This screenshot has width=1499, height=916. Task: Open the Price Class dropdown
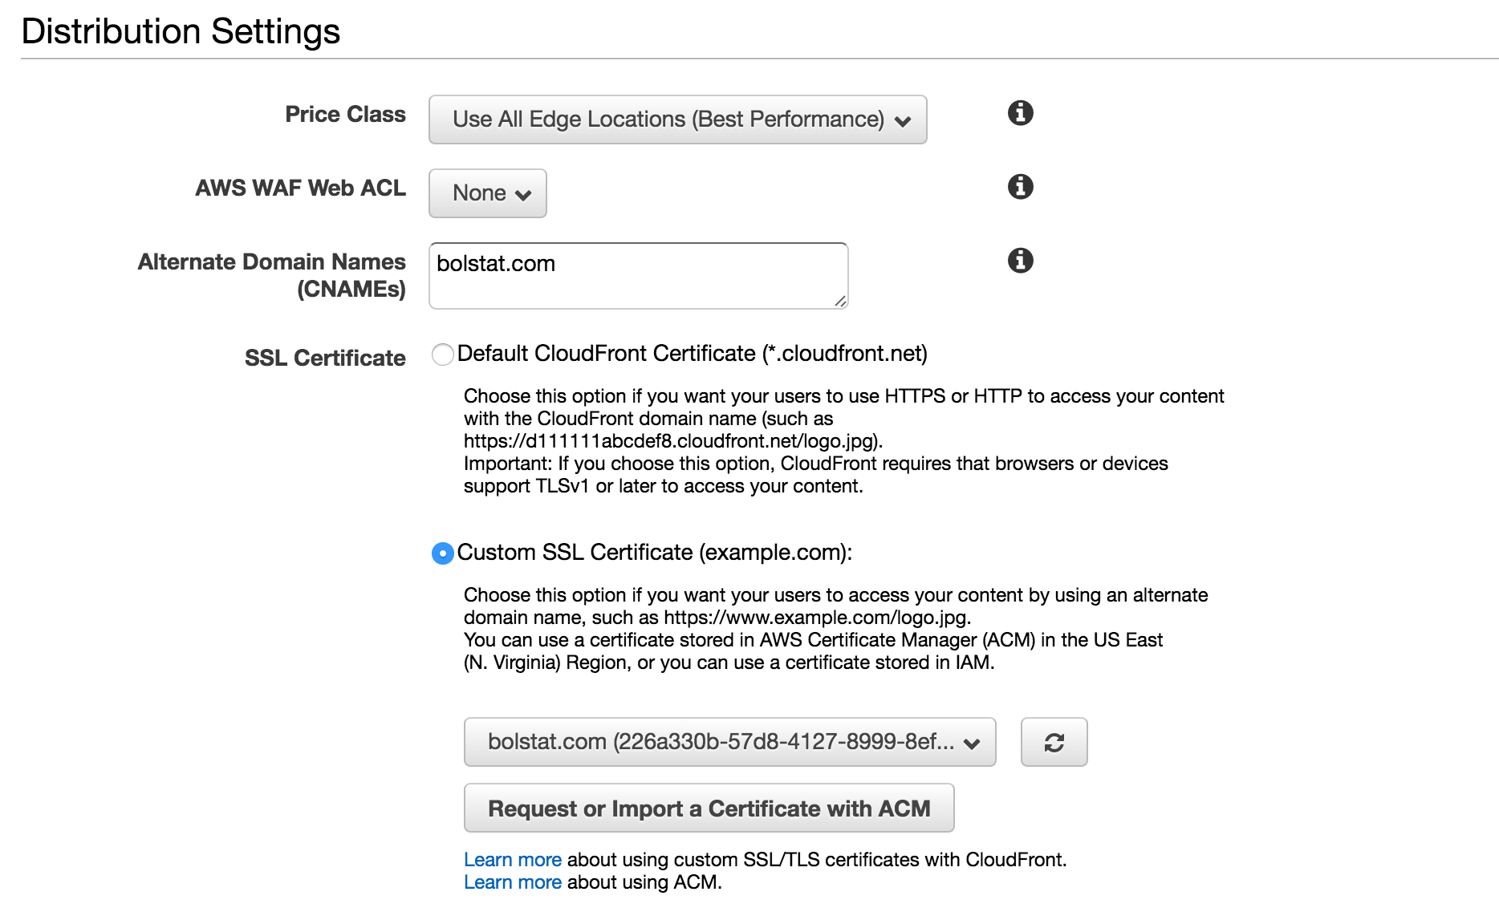click(x=676, y=119)
